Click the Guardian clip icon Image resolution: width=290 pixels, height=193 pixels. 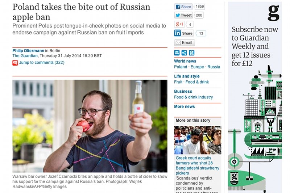(192, 53)
